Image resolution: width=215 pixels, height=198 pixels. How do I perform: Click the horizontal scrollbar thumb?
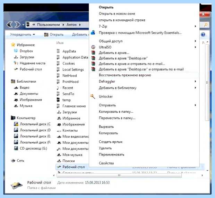pos(119,176)
